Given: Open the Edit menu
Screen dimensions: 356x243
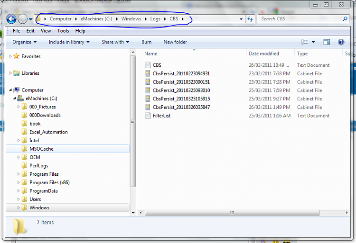Looking at the screenshot, I should point(30,31).
